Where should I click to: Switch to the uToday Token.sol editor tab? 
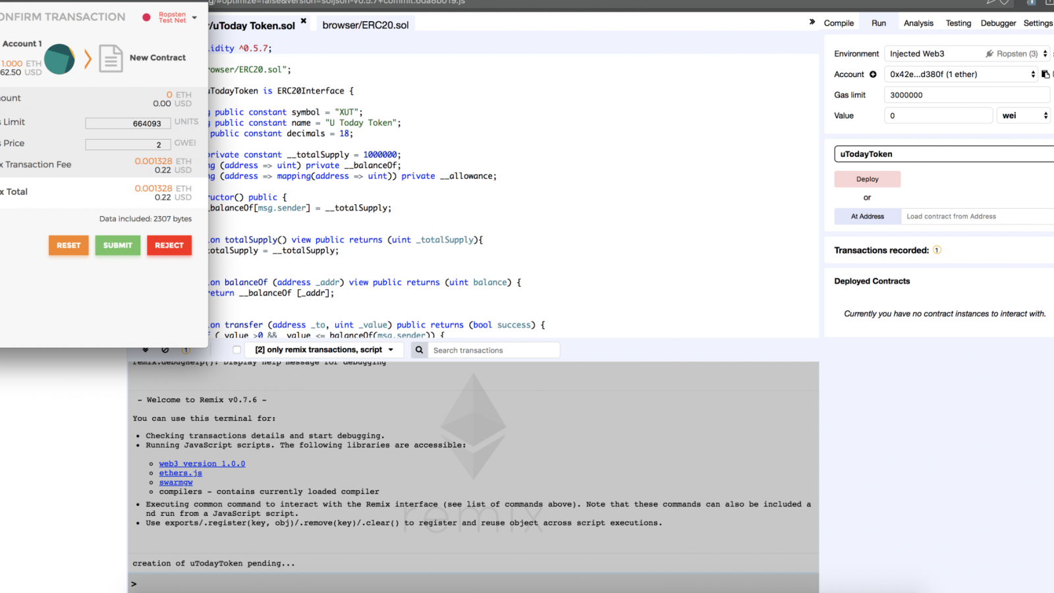coord(253,26)
